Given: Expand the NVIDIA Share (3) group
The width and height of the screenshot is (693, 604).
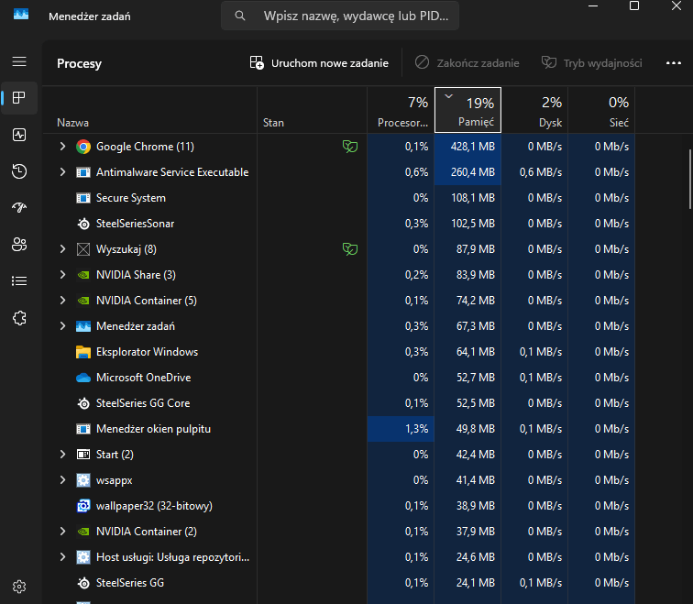Looking at the screenshot, I should pos(62,274).
